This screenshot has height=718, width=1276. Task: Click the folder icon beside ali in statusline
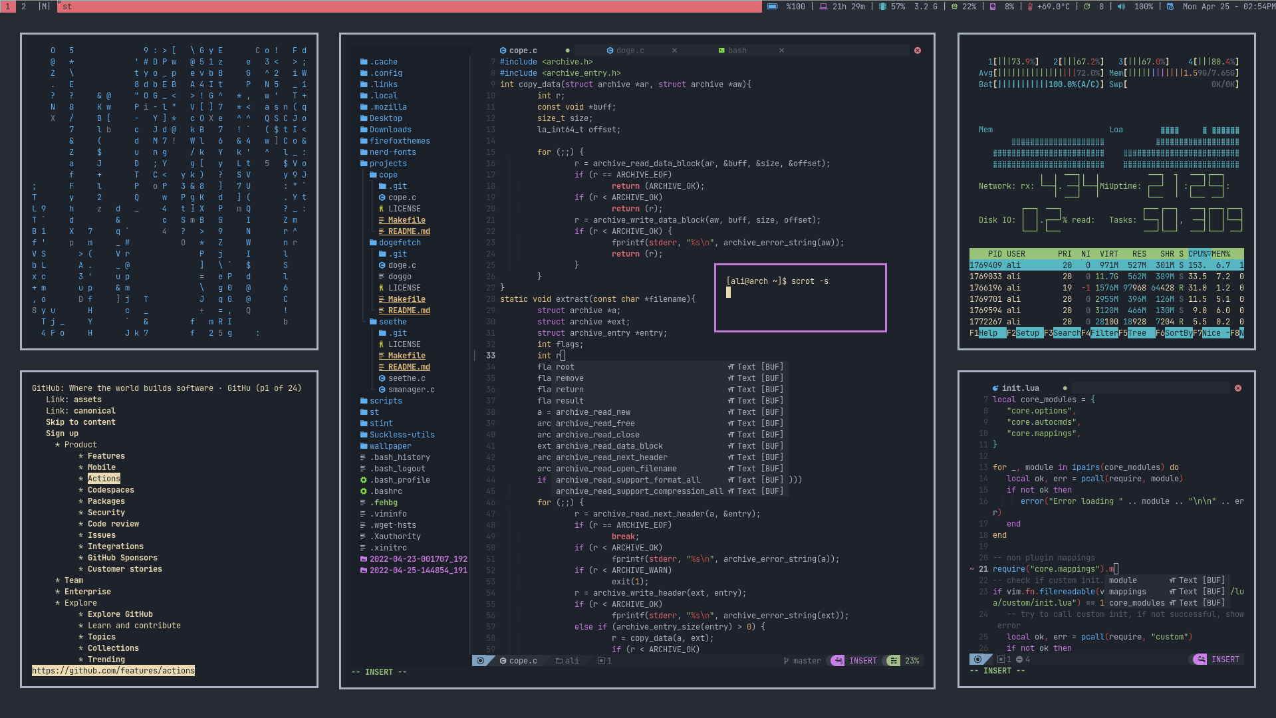(x=559, y=661)
